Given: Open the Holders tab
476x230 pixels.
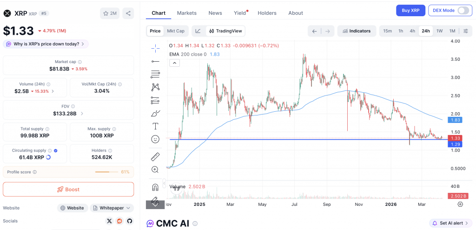Looking at the screenshot, I should [267, 13].
